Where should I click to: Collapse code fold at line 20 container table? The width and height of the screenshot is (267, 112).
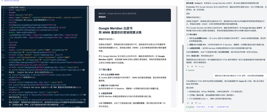(5, 57)
